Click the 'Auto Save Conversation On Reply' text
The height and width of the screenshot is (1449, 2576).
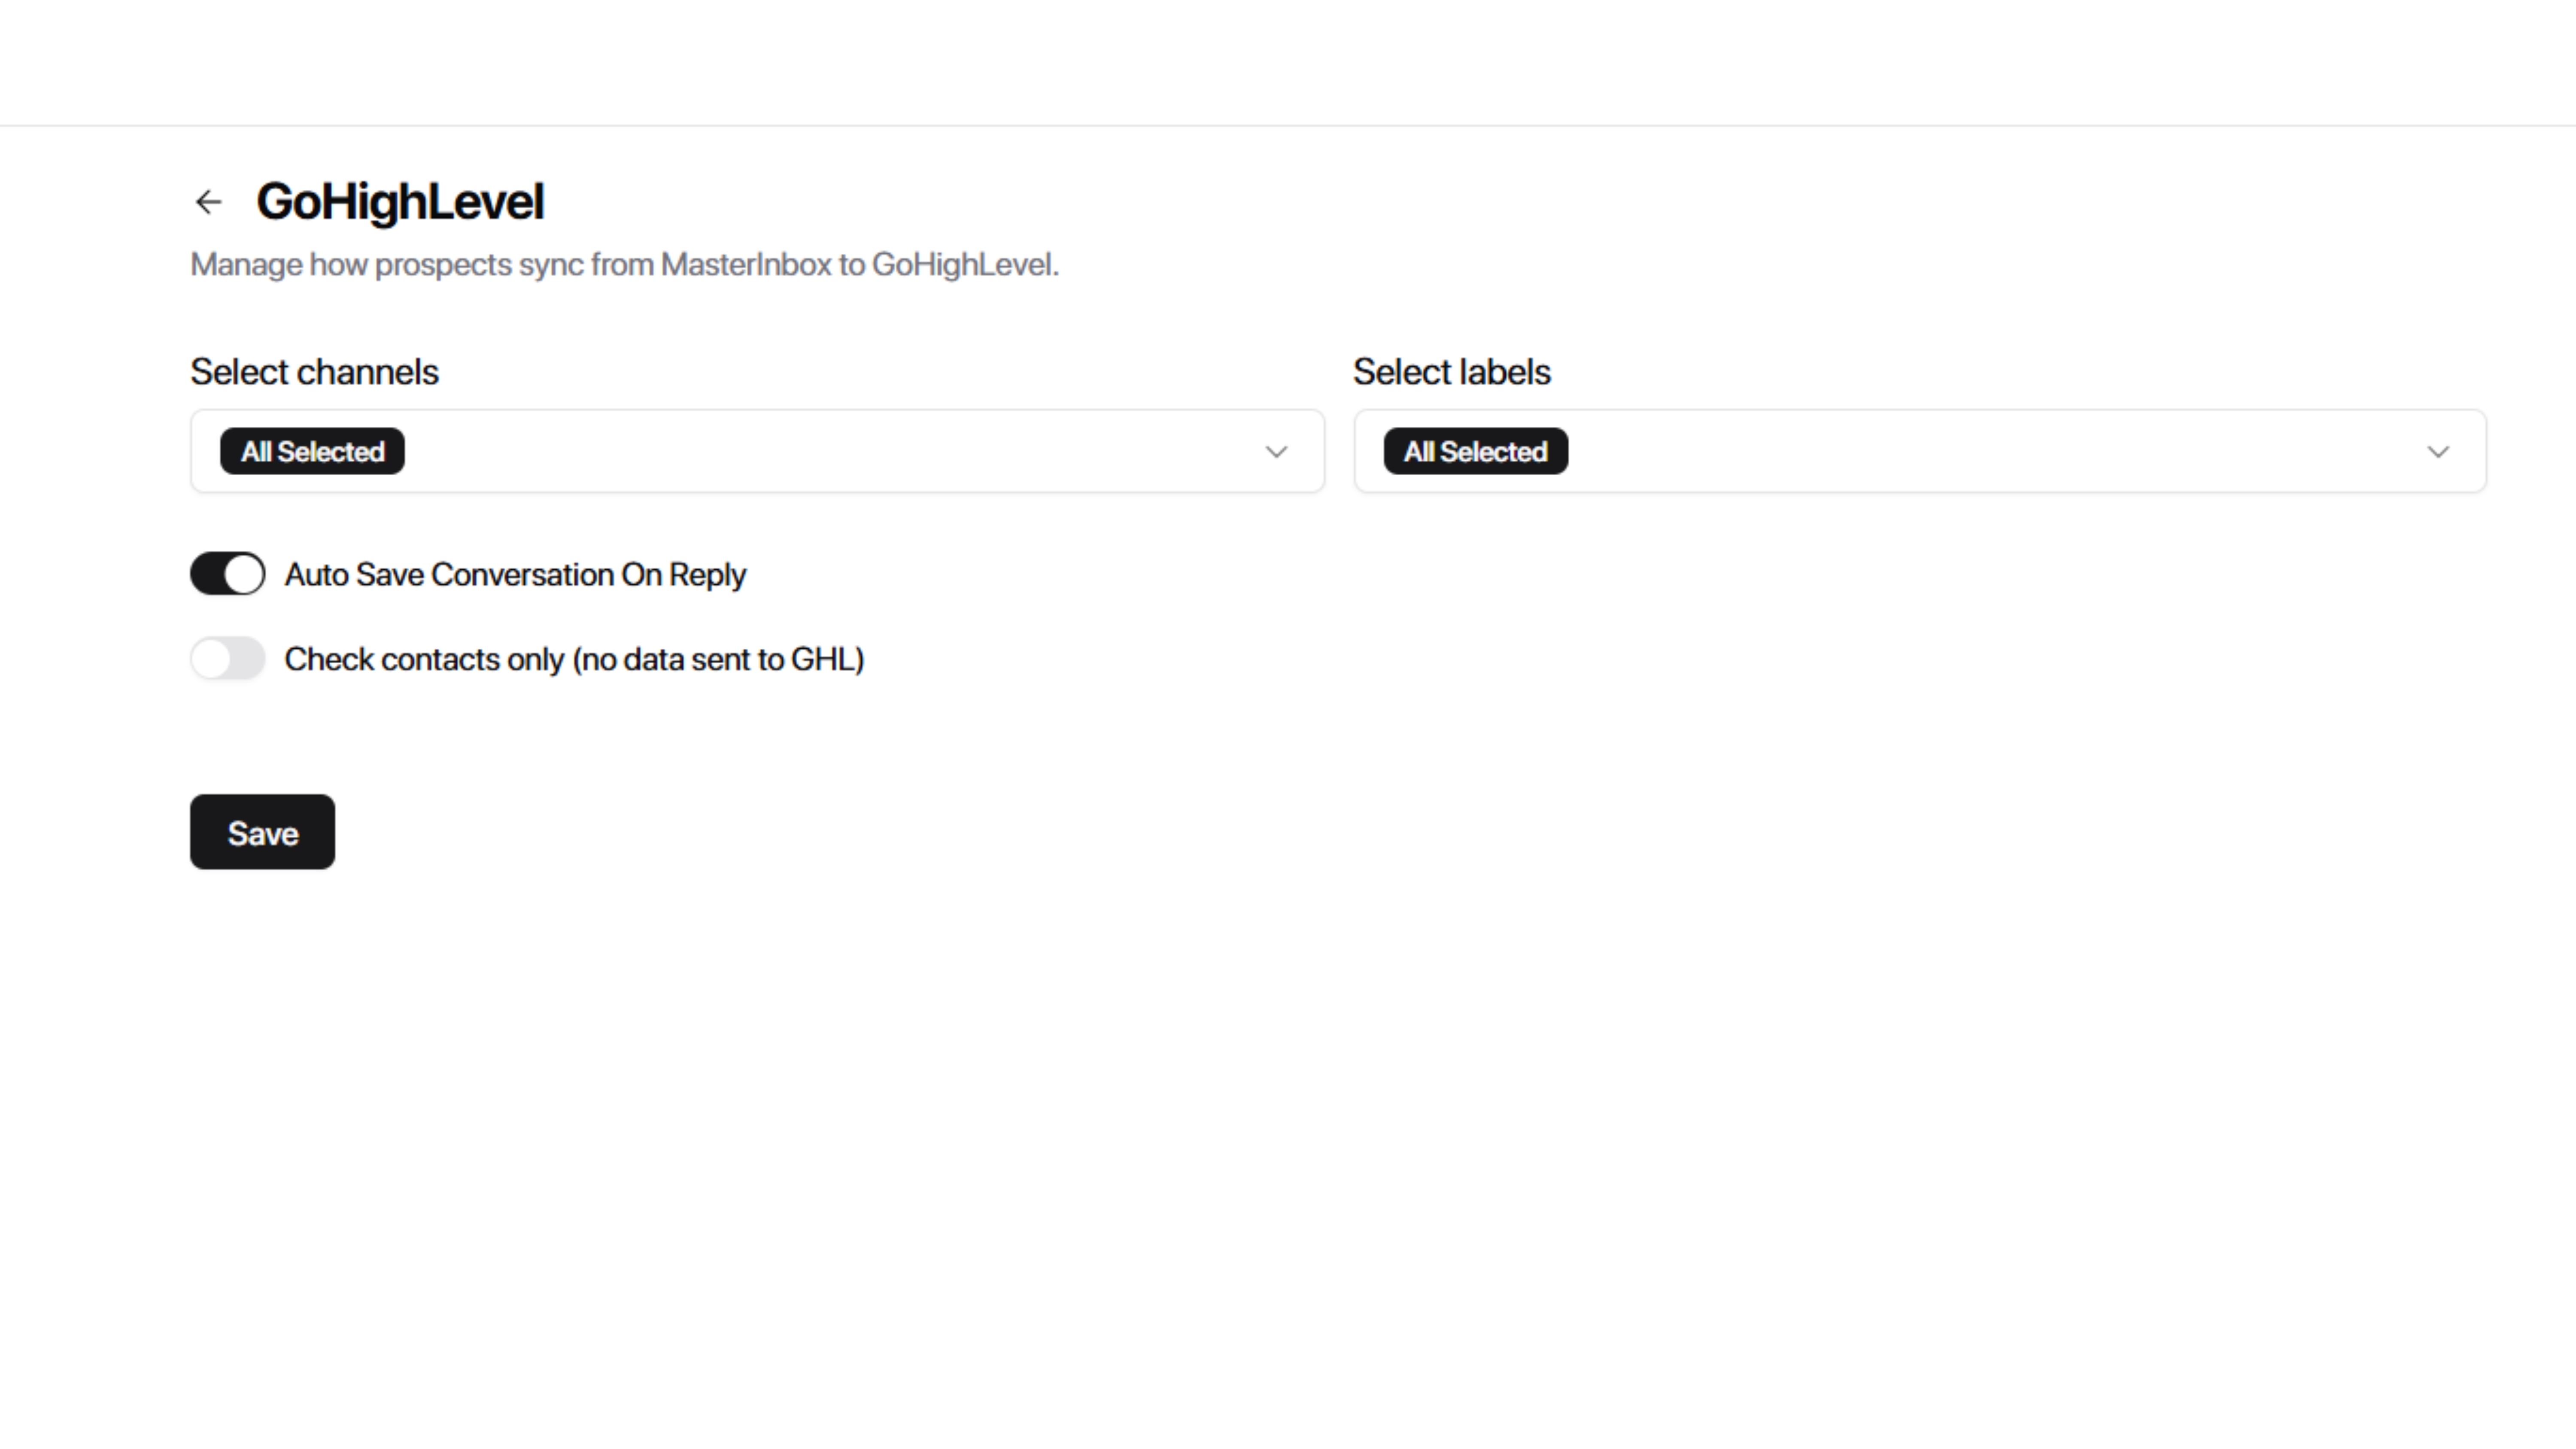515,575
